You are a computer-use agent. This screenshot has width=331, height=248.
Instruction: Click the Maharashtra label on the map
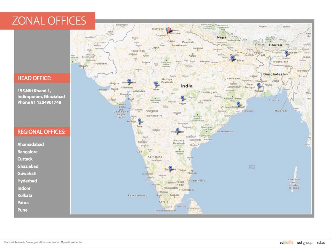click(x=154, y=116)
